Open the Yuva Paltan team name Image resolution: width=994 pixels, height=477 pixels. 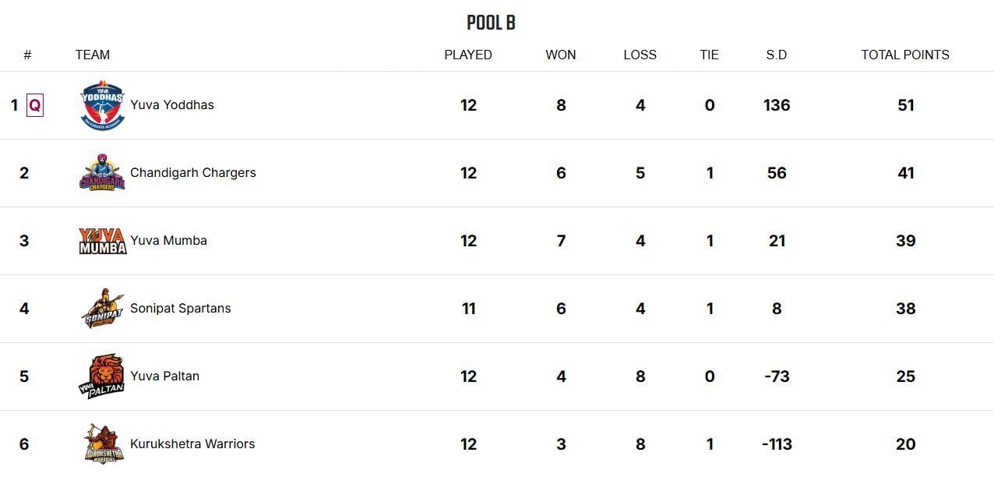(165, 376)
